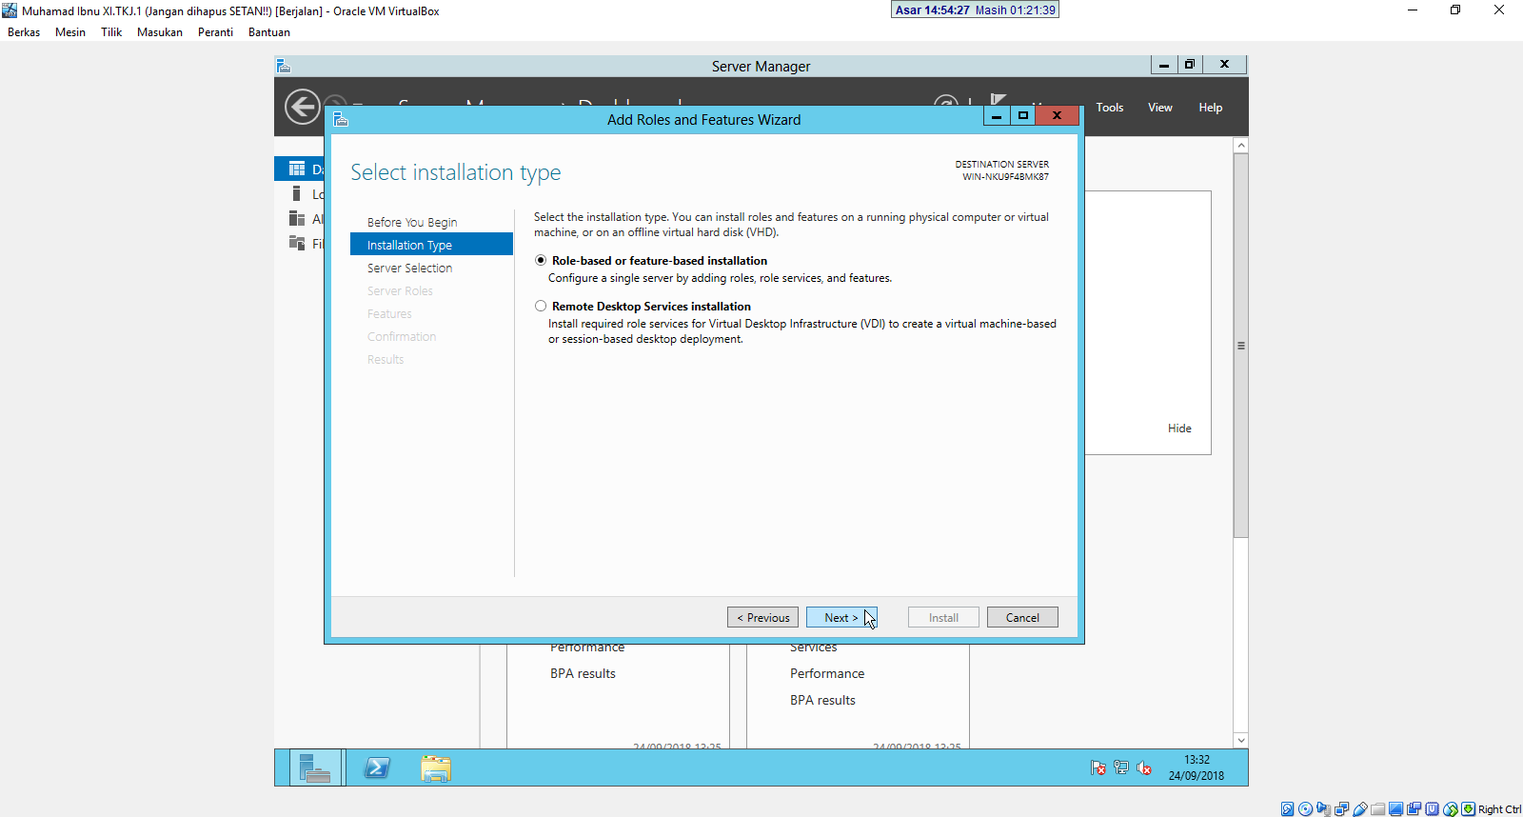Select Role-based or feature-based installation
Viewport: 1523px width, 817px height.
click(x=541, y=260)
